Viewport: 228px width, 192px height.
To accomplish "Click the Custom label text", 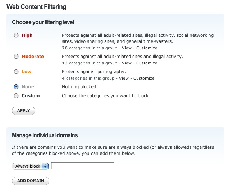I will (x=31, y=96).
